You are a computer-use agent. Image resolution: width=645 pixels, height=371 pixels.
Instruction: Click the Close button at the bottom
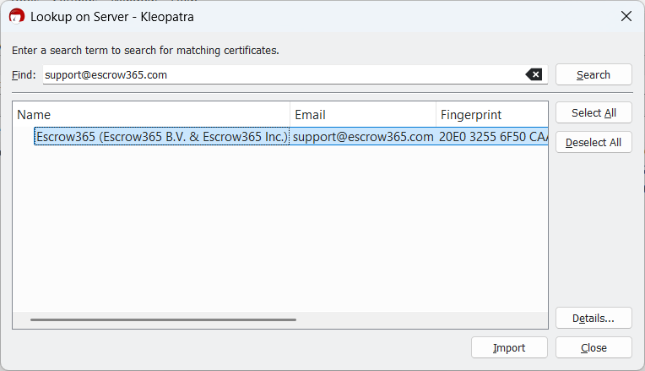pos(593,347)
